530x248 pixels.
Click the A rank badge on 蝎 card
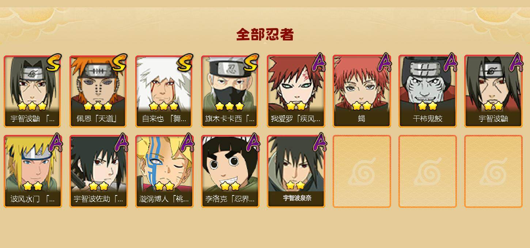click(384, 63)
